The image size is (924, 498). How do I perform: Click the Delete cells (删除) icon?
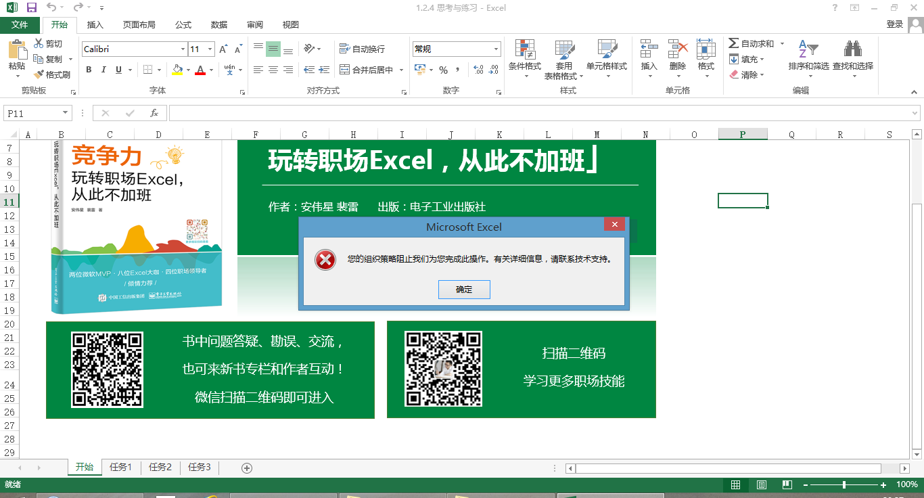(678, 49)
